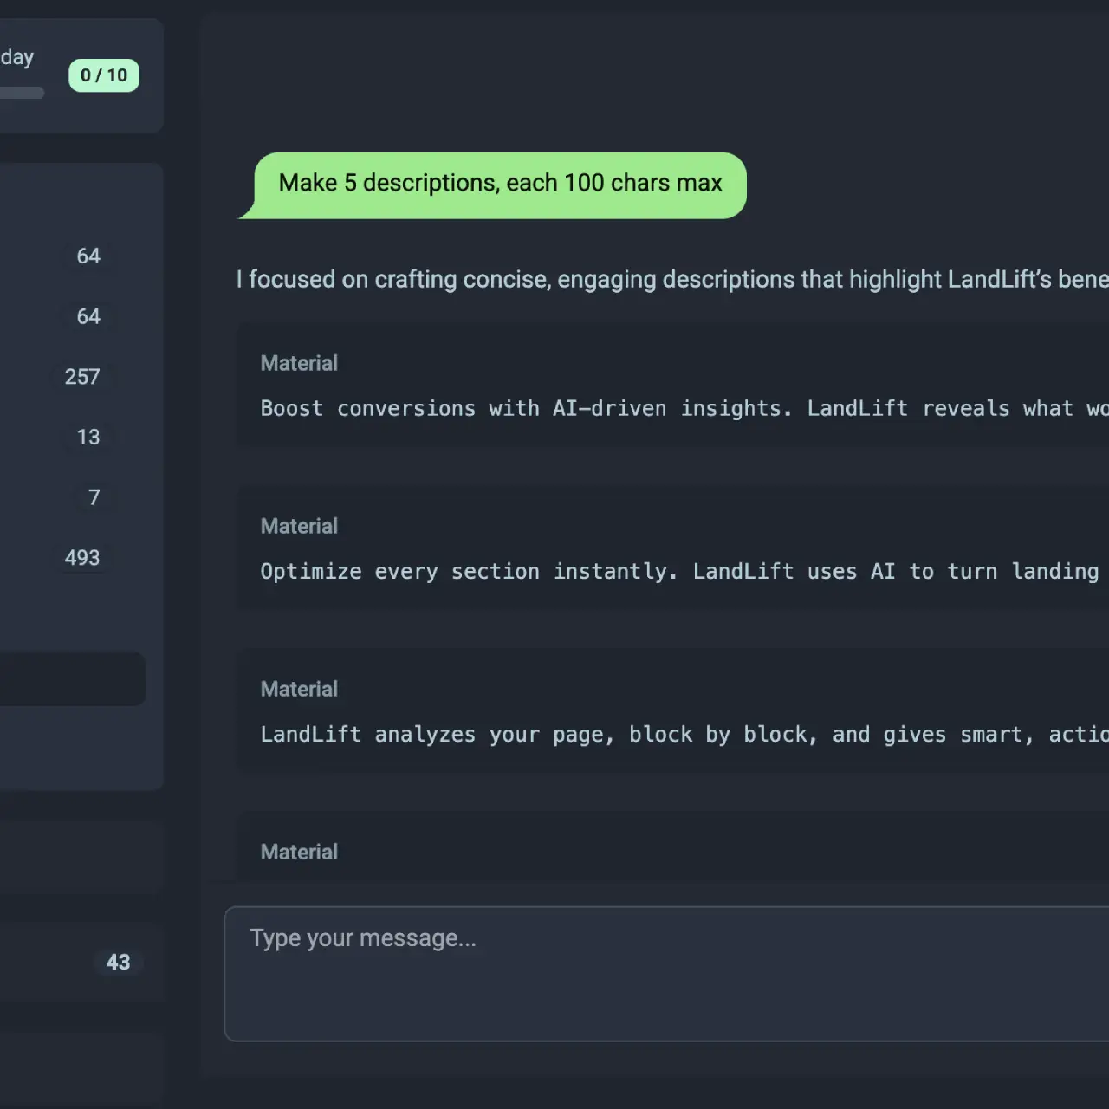
Task: Select the sidebar item with count 64
Action: click(x=86, y=256)
